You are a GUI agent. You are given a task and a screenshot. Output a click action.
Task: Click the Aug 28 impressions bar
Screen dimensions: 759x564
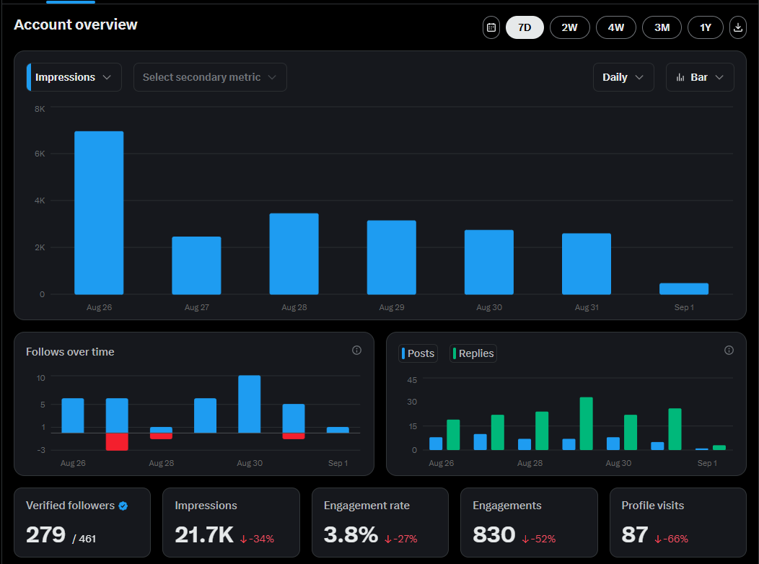pos(294,254)
